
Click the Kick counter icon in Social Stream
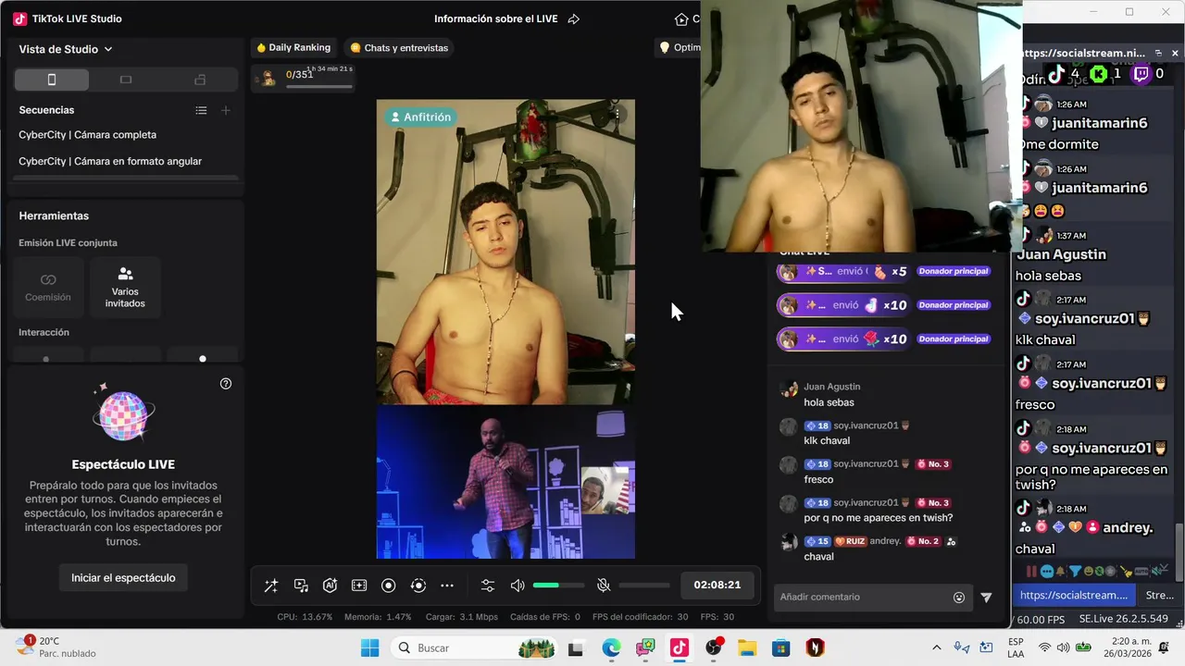[1099, 74]
